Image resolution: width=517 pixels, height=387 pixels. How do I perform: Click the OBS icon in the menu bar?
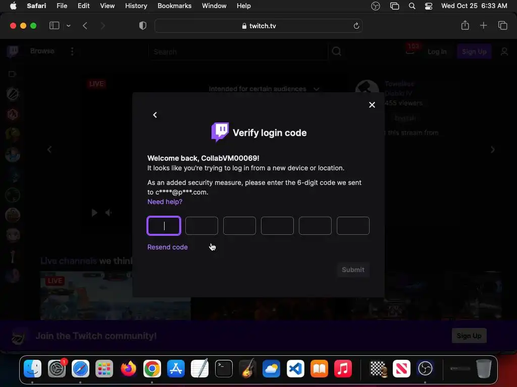[376, 6]
